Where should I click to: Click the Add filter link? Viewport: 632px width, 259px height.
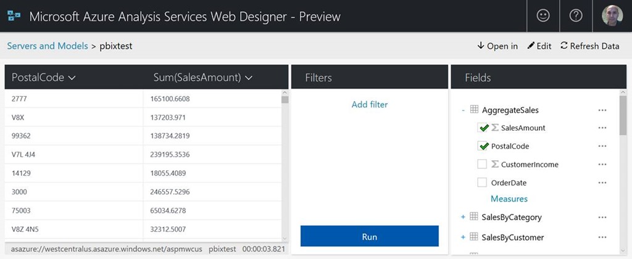[370, 105]
